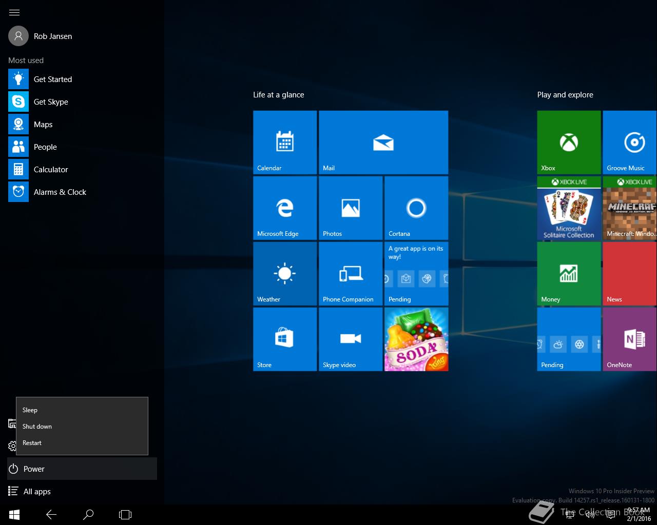Viewport: 657px width, 525px height.
Task: Choose Restart in the power menu
Action: 82,443
